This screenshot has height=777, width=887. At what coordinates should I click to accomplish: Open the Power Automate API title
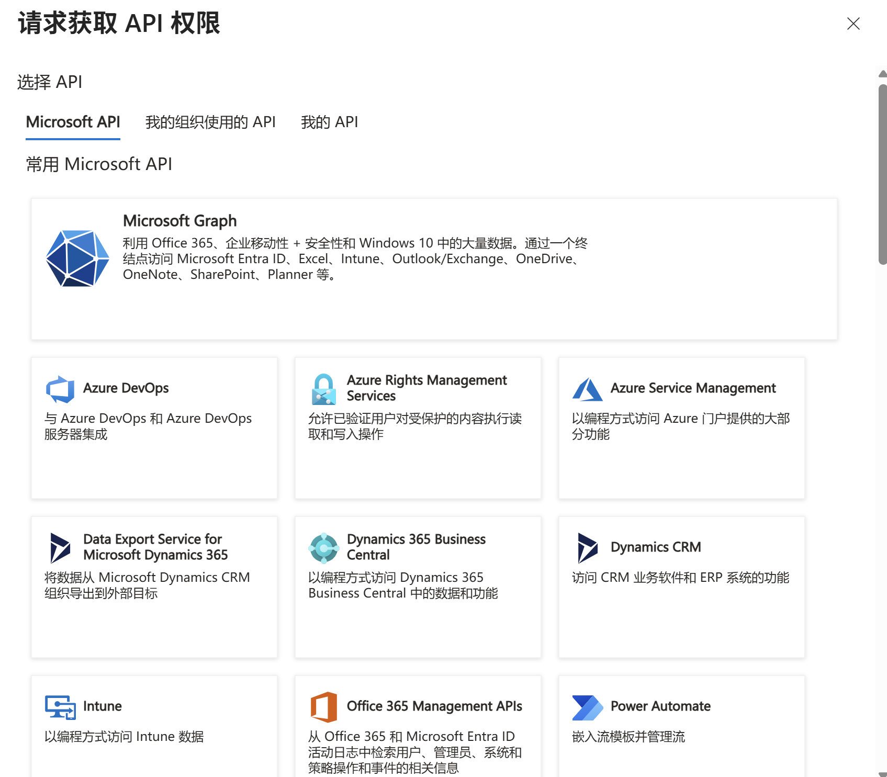pos(660,706)
